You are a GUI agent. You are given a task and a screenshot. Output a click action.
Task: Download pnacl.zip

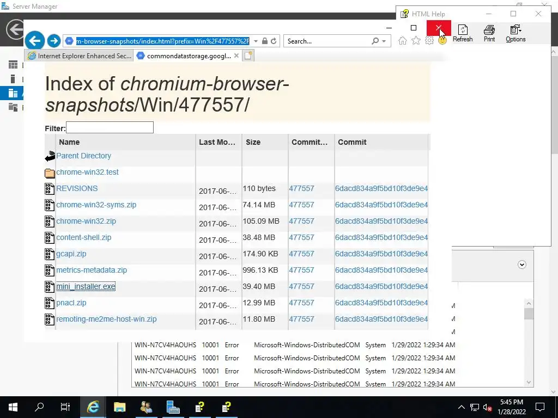(71, 303)
